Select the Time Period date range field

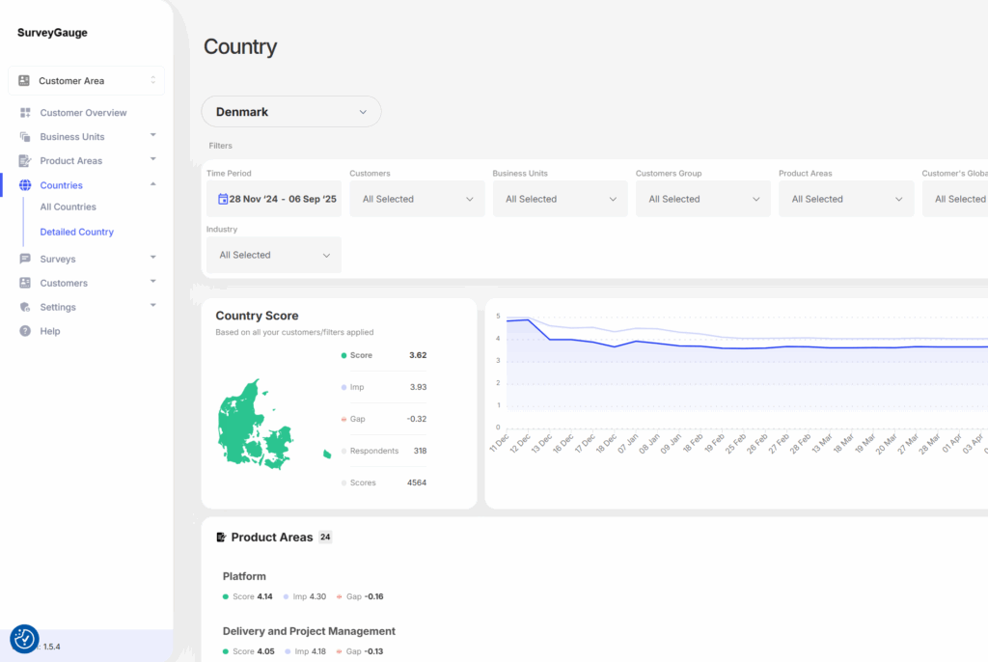274,199
